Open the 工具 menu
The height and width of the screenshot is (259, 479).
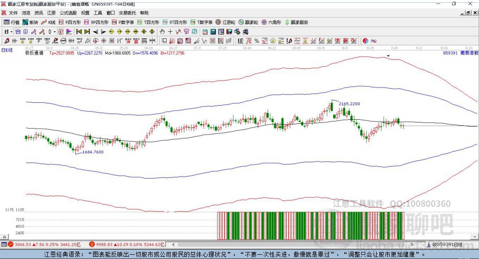point(98,13)
